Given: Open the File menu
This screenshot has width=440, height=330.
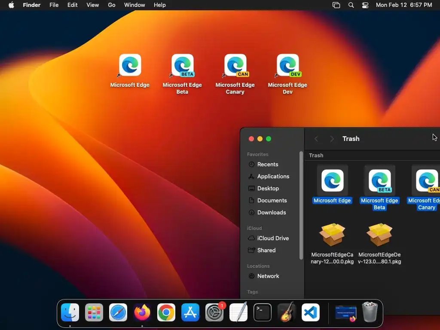Looking at the screenshot, I should point(54,5).
